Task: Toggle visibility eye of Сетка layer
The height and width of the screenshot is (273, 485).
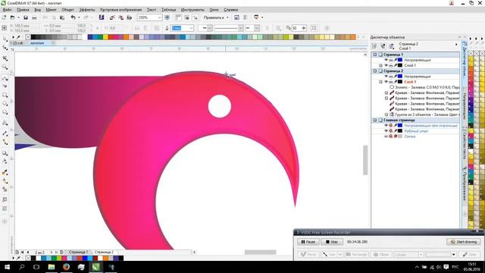Action: [x=386, y=136]
